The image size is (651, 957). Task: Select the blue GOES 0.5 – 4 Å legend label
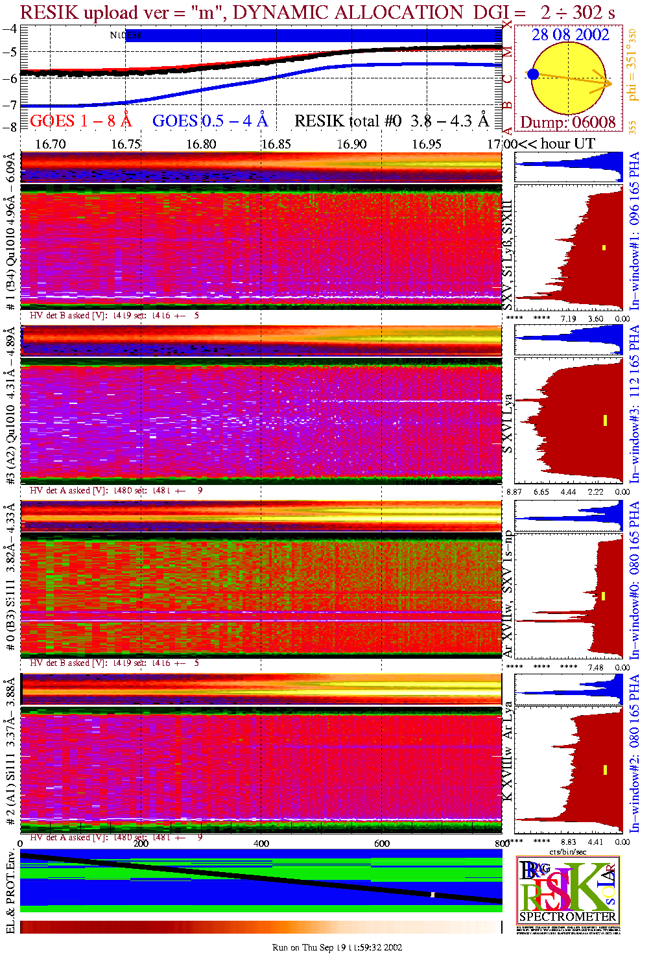pyautogui.click(x=210, y=121)
